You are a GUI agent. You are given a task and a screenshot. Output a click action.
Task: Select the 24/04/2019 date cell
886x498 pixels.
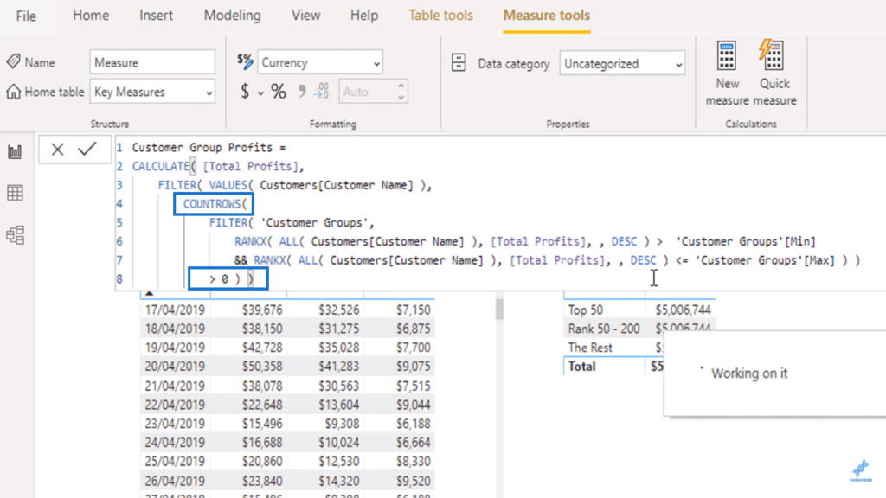[x=175, y=442]
